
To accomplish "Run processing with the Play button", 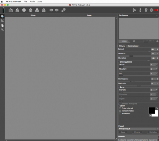I will click(134, 10).
